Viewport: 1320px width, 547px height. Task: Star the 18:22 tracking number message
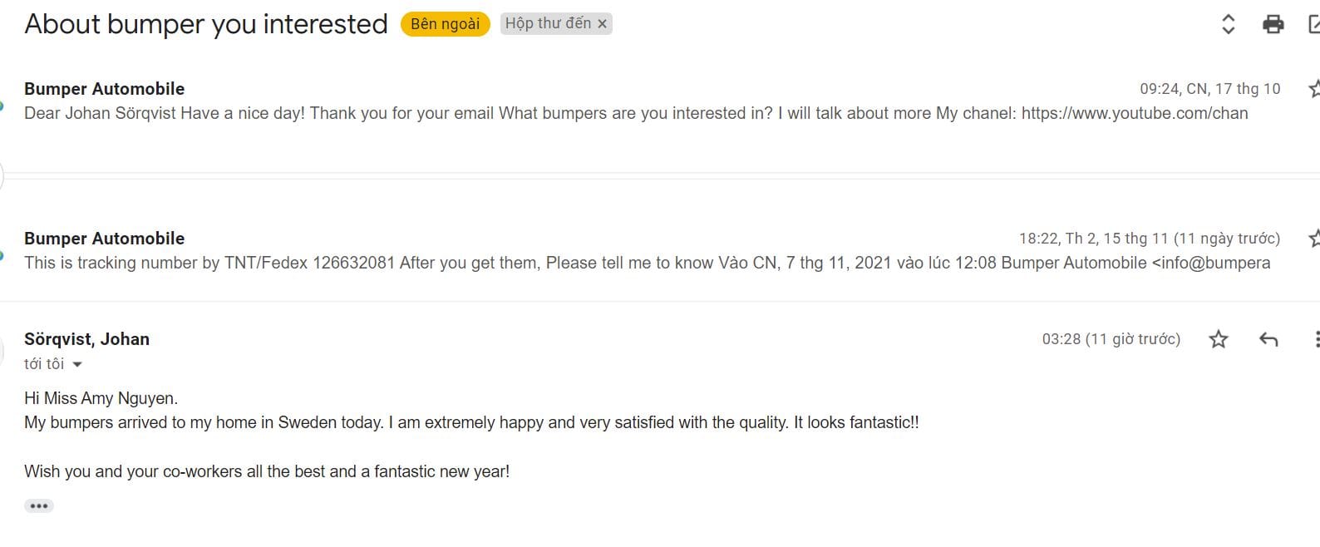pos(1314,239)
